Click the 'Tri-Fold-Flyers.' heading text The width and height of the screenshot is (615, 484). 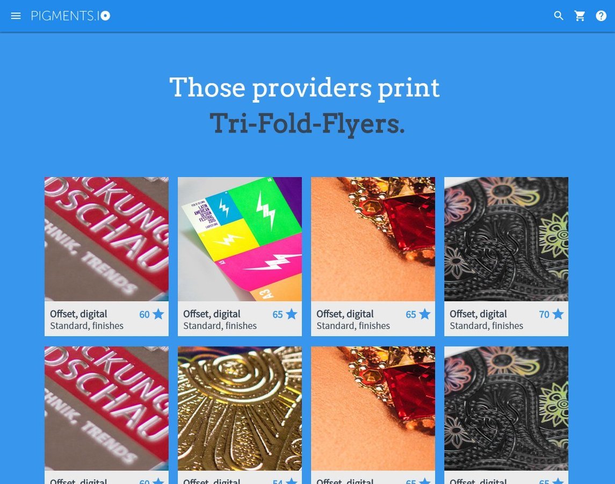point(307,123)
